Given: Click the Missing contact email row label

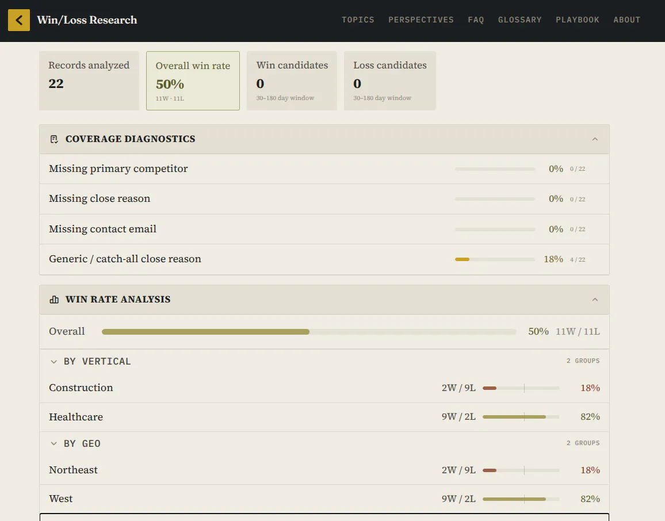Looking at the screenshot, I should 102,229.
